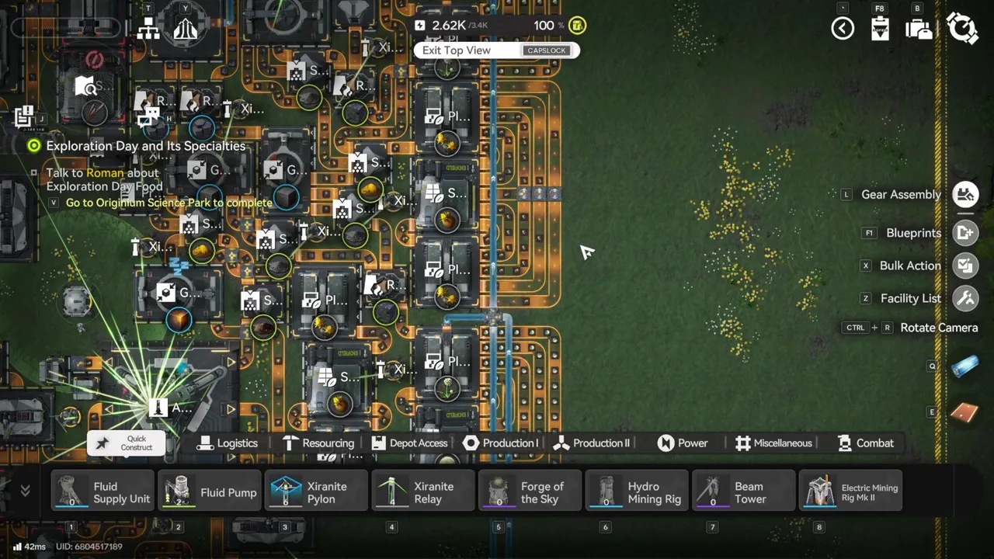Switch to the Production II tab
This screenshot has height=559, width=994.
tap(592, 443)
